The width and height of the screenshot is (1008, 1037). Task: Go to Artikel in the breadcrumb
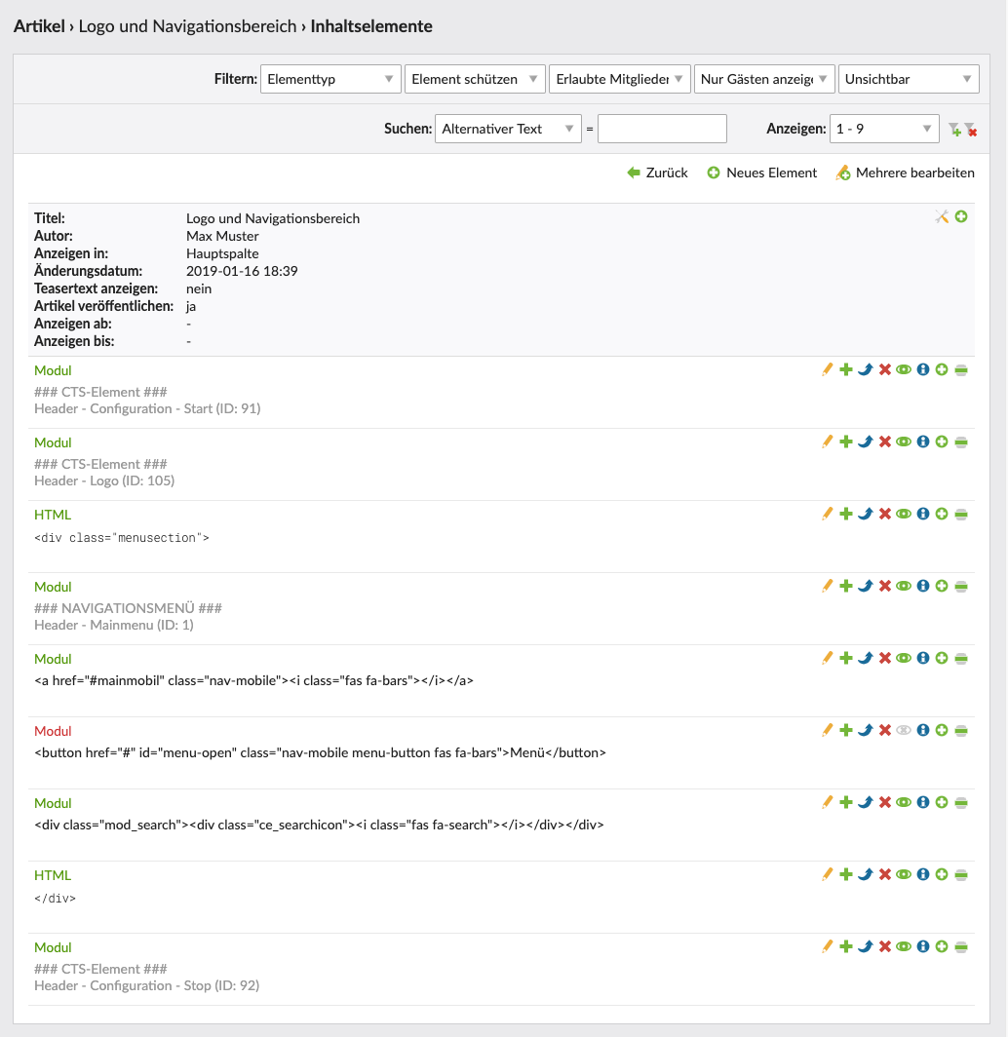pos(38,26)
